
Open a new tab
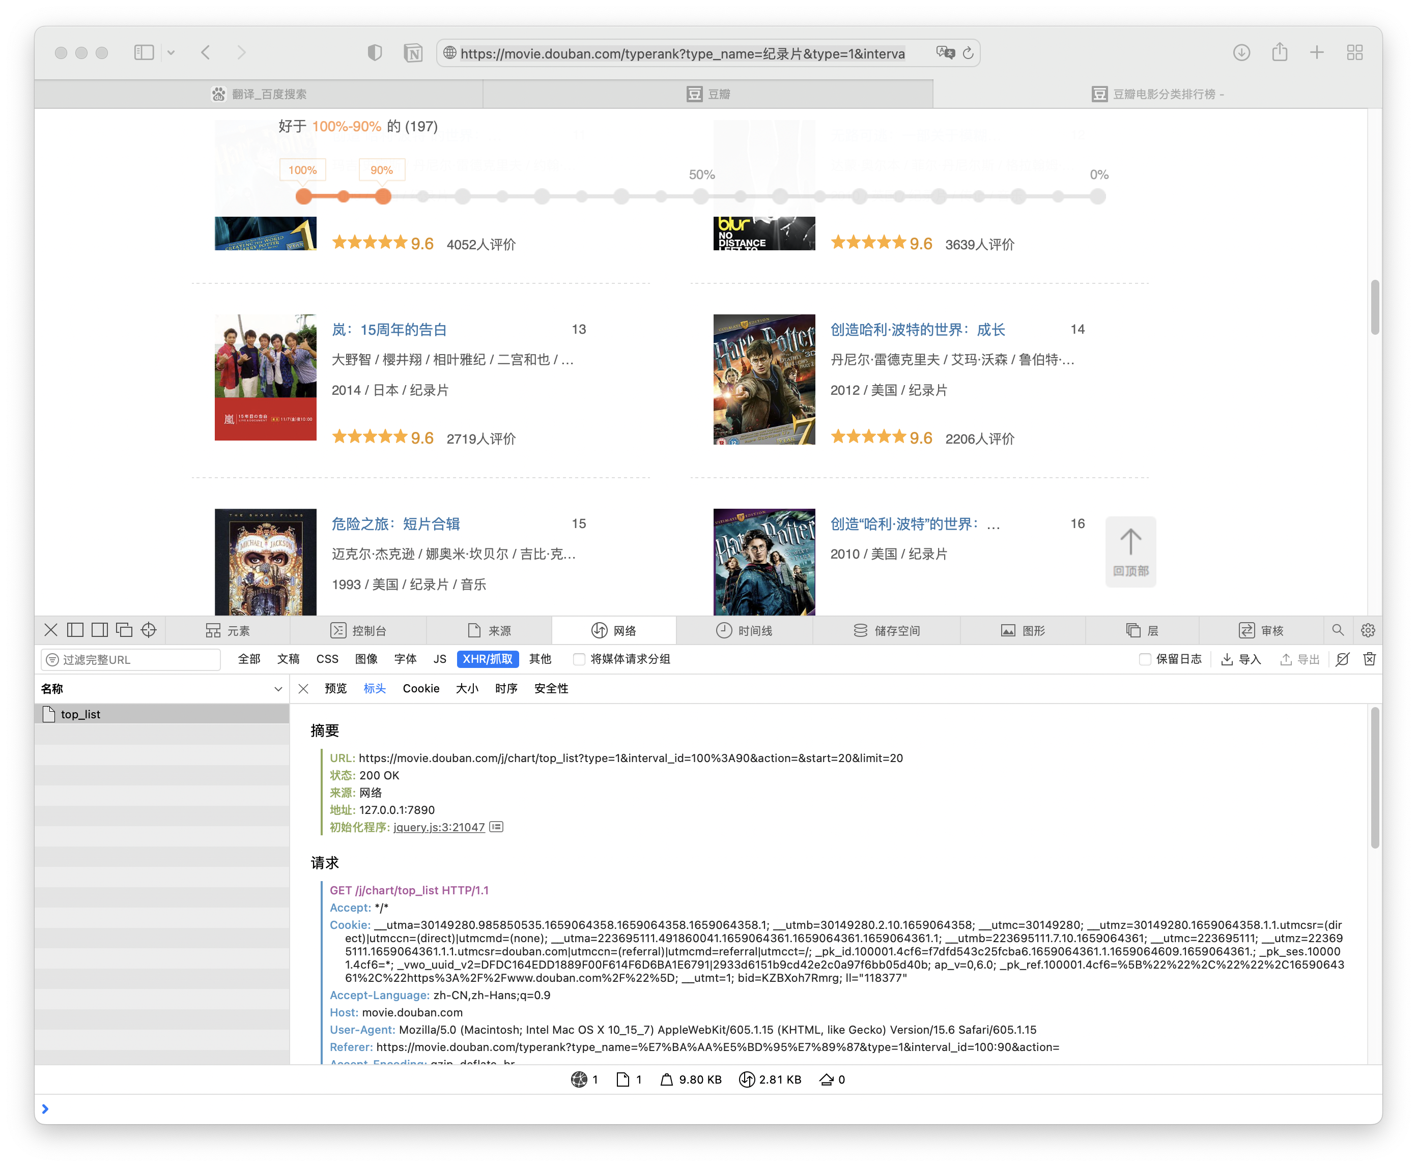(x=1317, y=52)
